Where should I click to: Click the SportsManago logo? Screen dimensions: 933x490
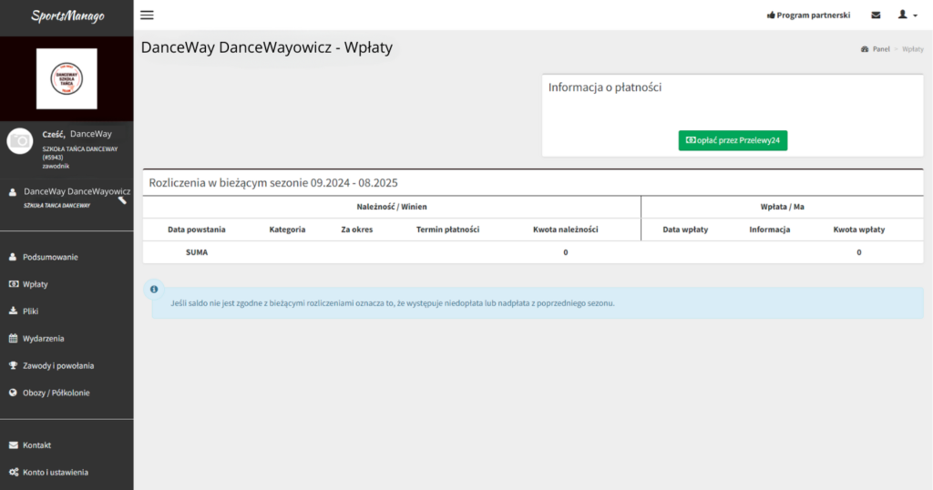[67, 16]
